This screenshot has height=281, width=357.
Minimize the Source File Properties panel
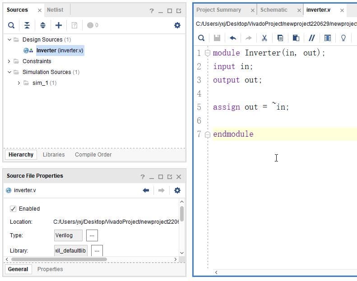tap(152, 178)
